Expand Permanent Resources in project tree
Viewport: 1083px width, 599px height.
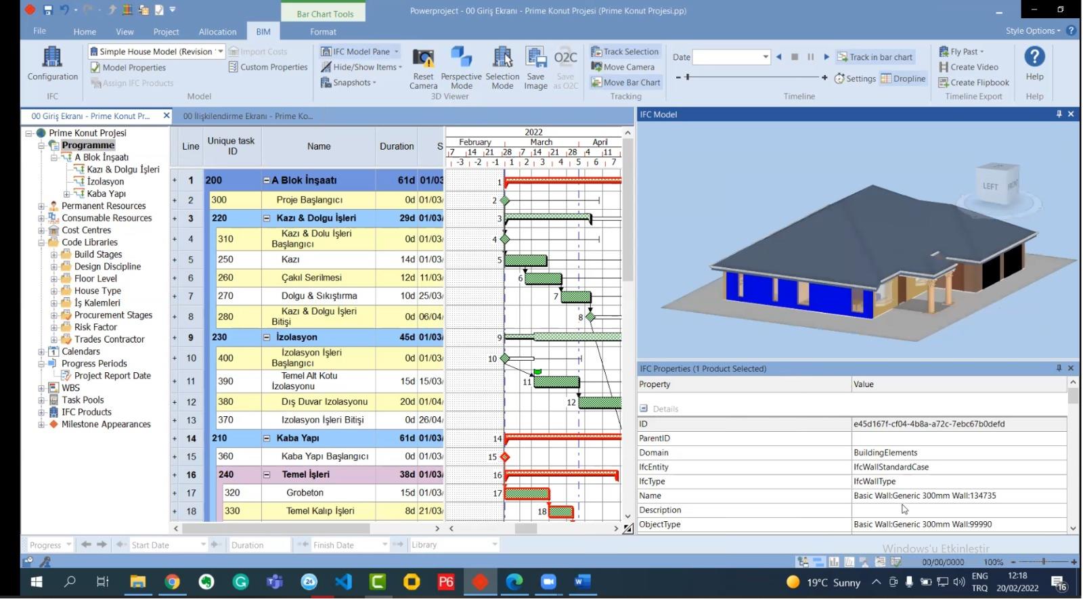point(41,206)
